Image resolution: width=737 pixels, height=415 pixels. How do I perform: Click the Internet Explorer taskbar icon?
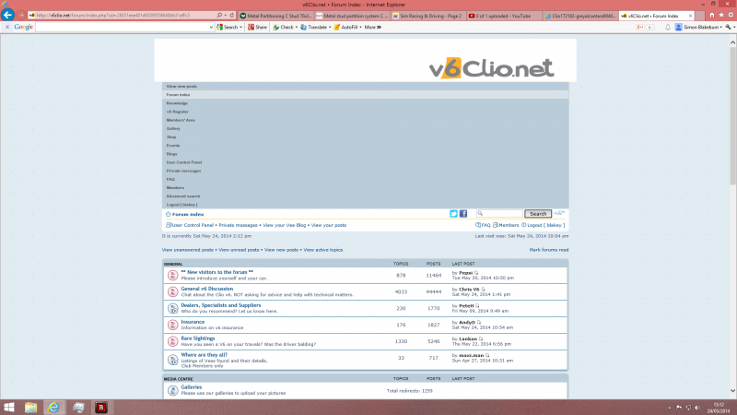click(x=53, y=407)
